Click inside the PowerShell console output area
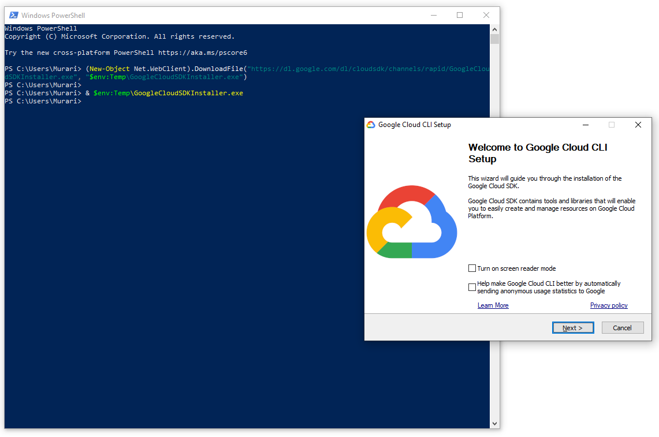This screenshot has width=659, height=437. 173,231
